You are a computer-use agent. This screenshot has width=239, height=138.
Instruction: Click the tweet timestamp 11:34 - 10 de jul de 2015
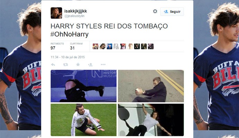68,57
